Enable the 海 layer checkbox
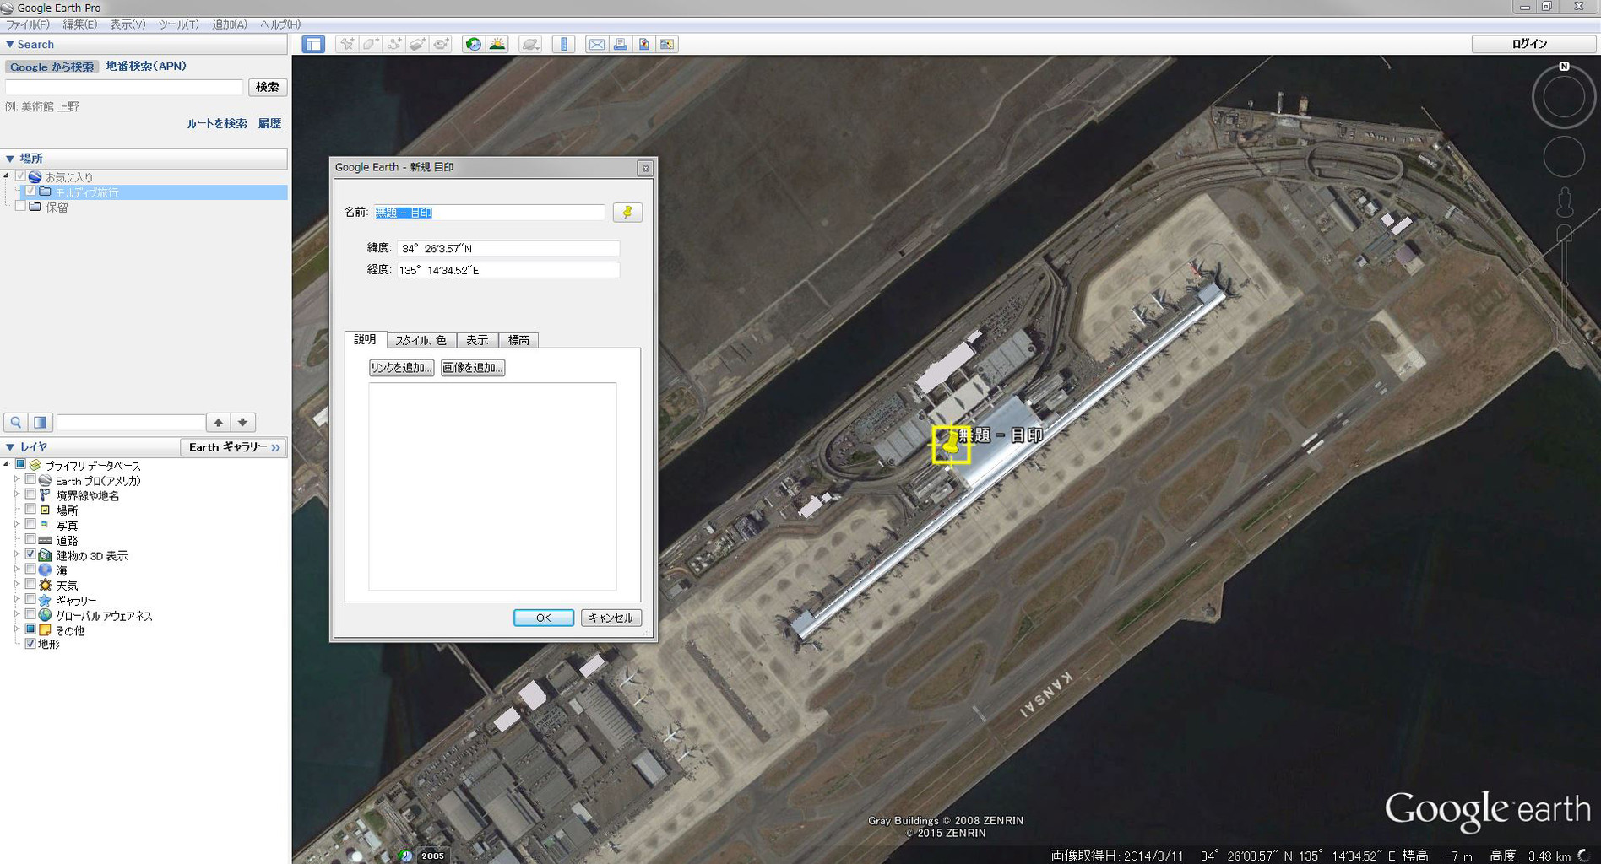Screen dimensions: 1601x864 click(30, 570)
